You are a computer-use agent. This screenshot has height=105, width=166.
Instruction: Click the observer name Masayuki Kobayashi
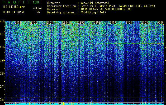tap(95, 3)
